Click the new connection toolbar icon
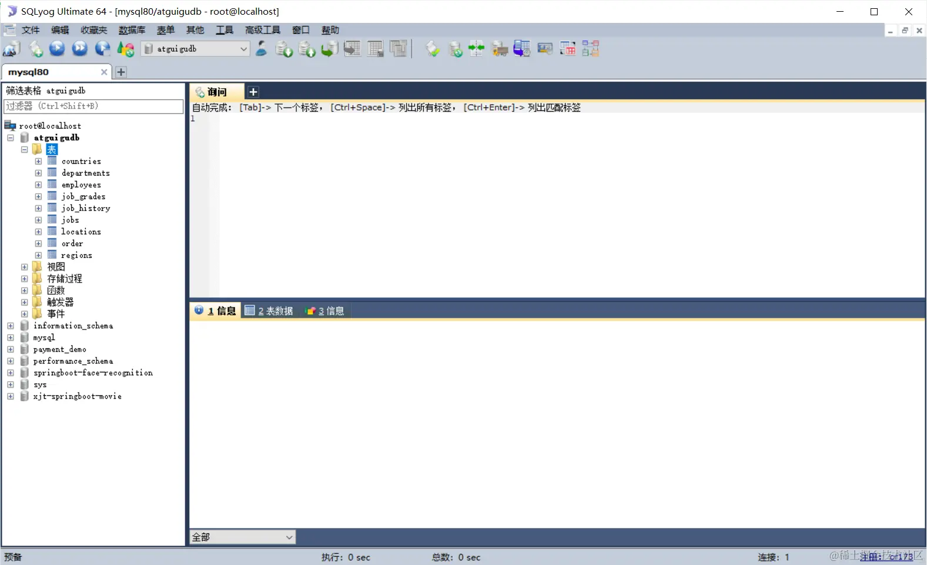Image resolution: width=927 pixels, height=565 pixels. pyautogui.click(x=12, y=49)
